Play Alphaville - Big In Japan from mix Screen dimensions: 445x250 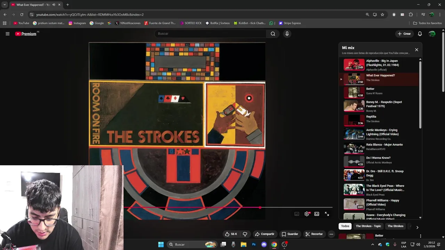pyautogui.click(x=379, y=65)
